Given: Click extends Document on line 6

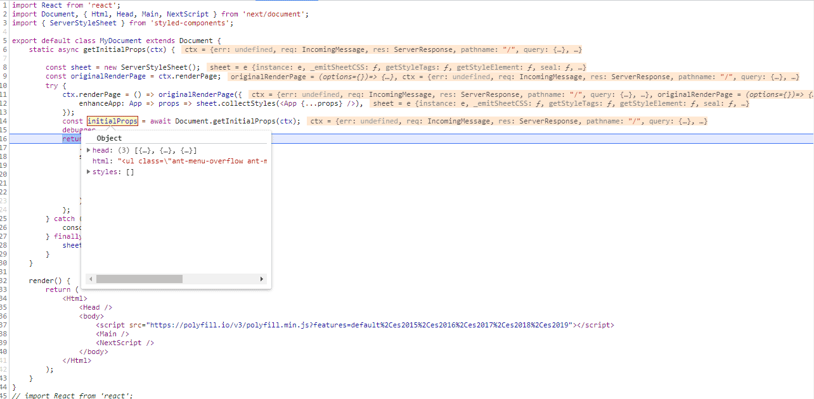Looking at the screenshot, I should click(x=179, y=41).
